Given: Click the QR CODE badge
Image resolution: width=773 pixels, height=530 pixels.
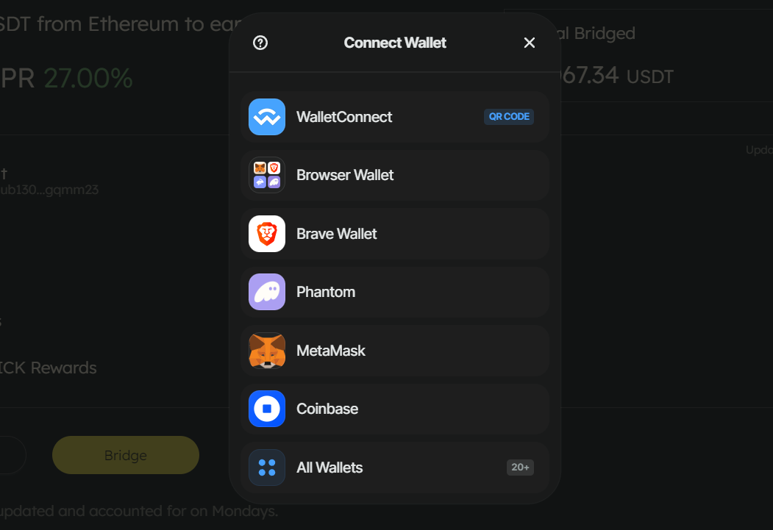Looking at the screenshot, I should click(509, 116).
